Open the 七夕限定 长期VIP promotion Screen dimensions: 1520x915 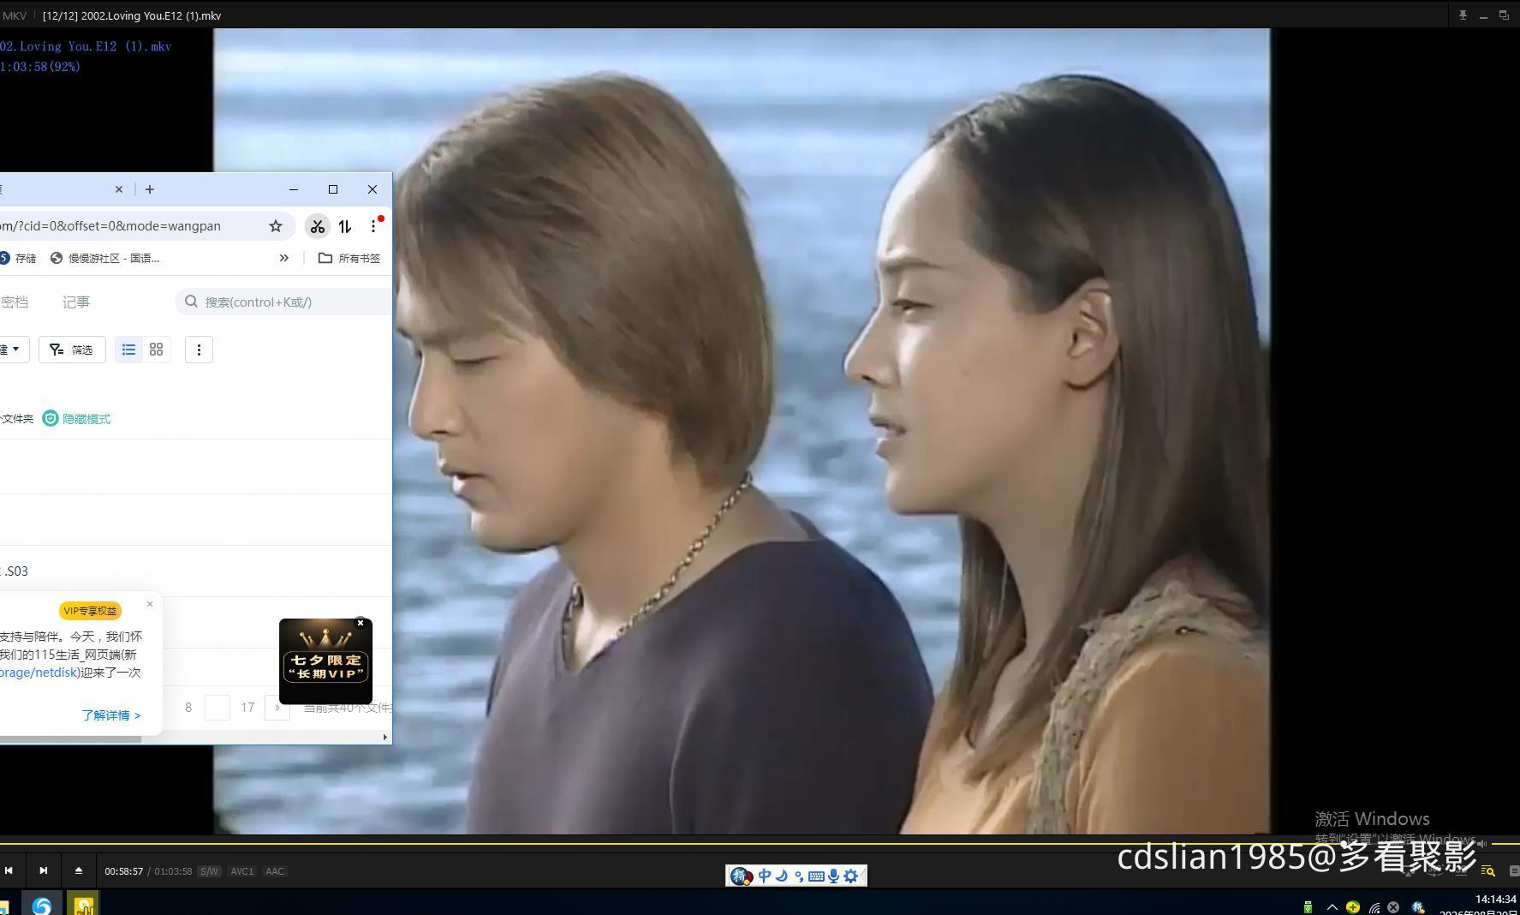[325, 661]
